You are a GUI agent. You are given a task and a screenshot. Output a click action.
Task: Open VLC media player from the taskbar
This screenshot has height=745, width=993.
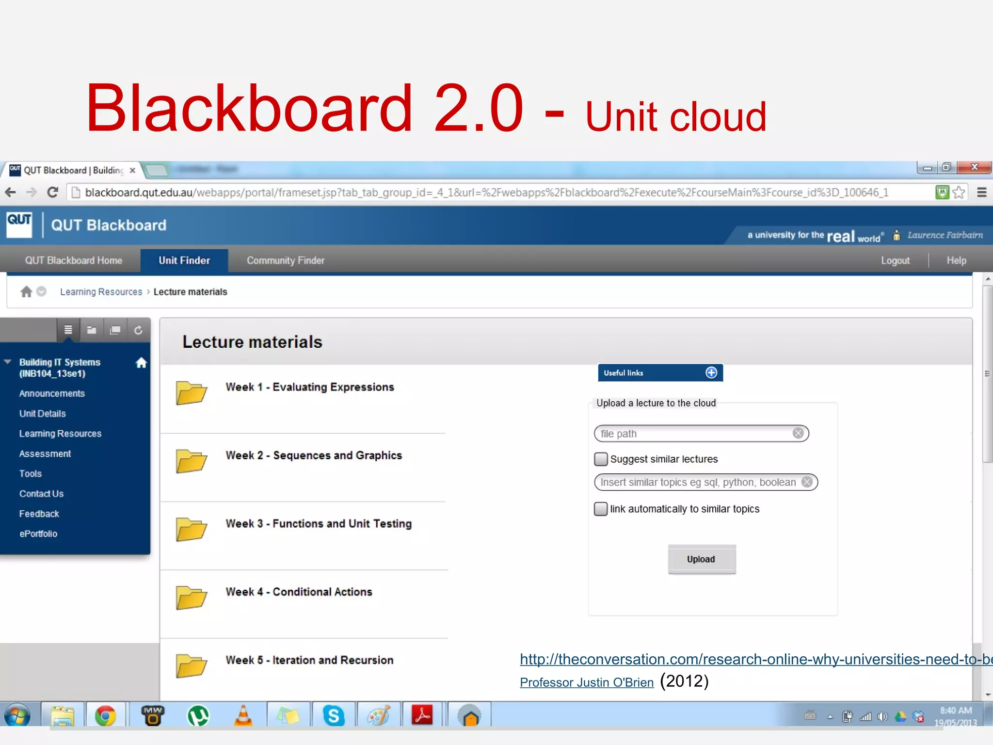[x=243, y=716]
